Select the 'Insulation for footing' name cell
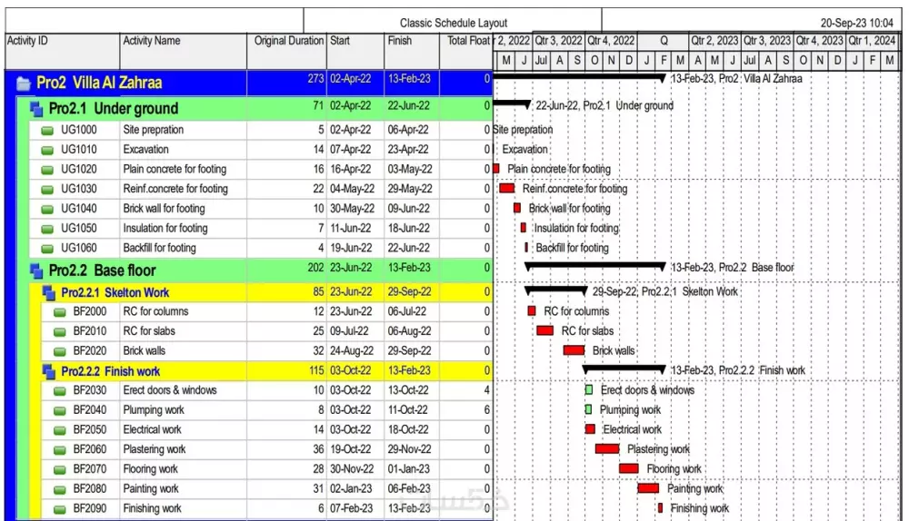The image size is (909, 521). tap(184, 229)
